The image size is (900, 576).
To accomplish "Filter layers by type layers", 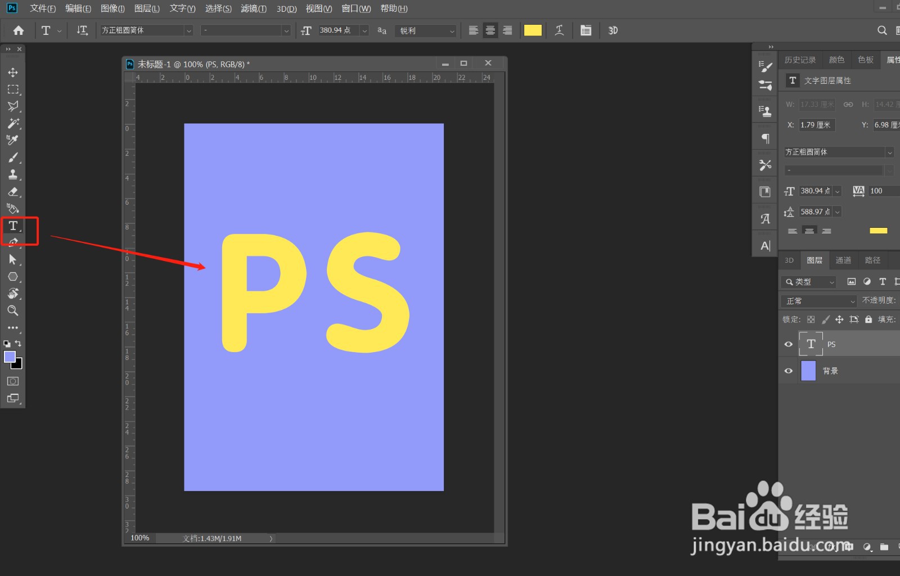I will [883, 282].
